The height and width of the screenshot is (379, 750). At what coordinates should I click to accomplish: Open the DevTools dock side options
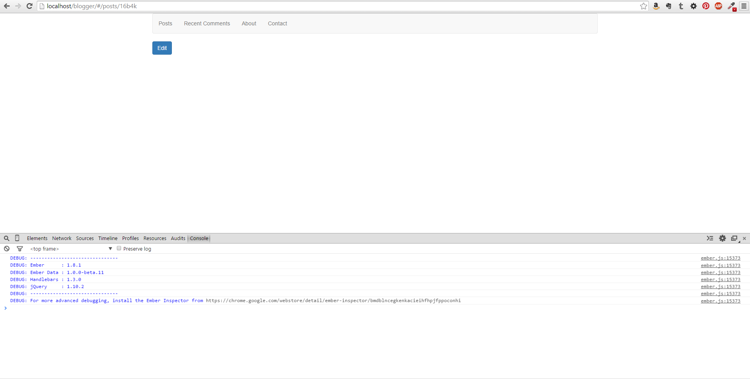[734, 238]
